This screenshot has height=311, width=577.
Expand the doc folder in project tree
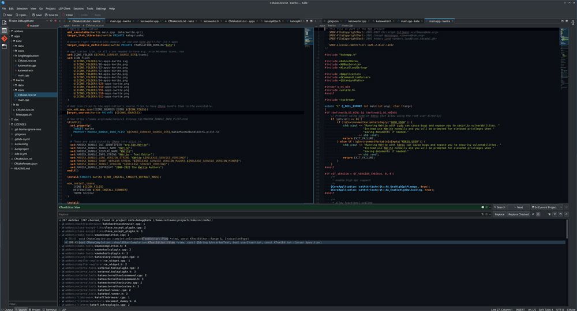10,119
